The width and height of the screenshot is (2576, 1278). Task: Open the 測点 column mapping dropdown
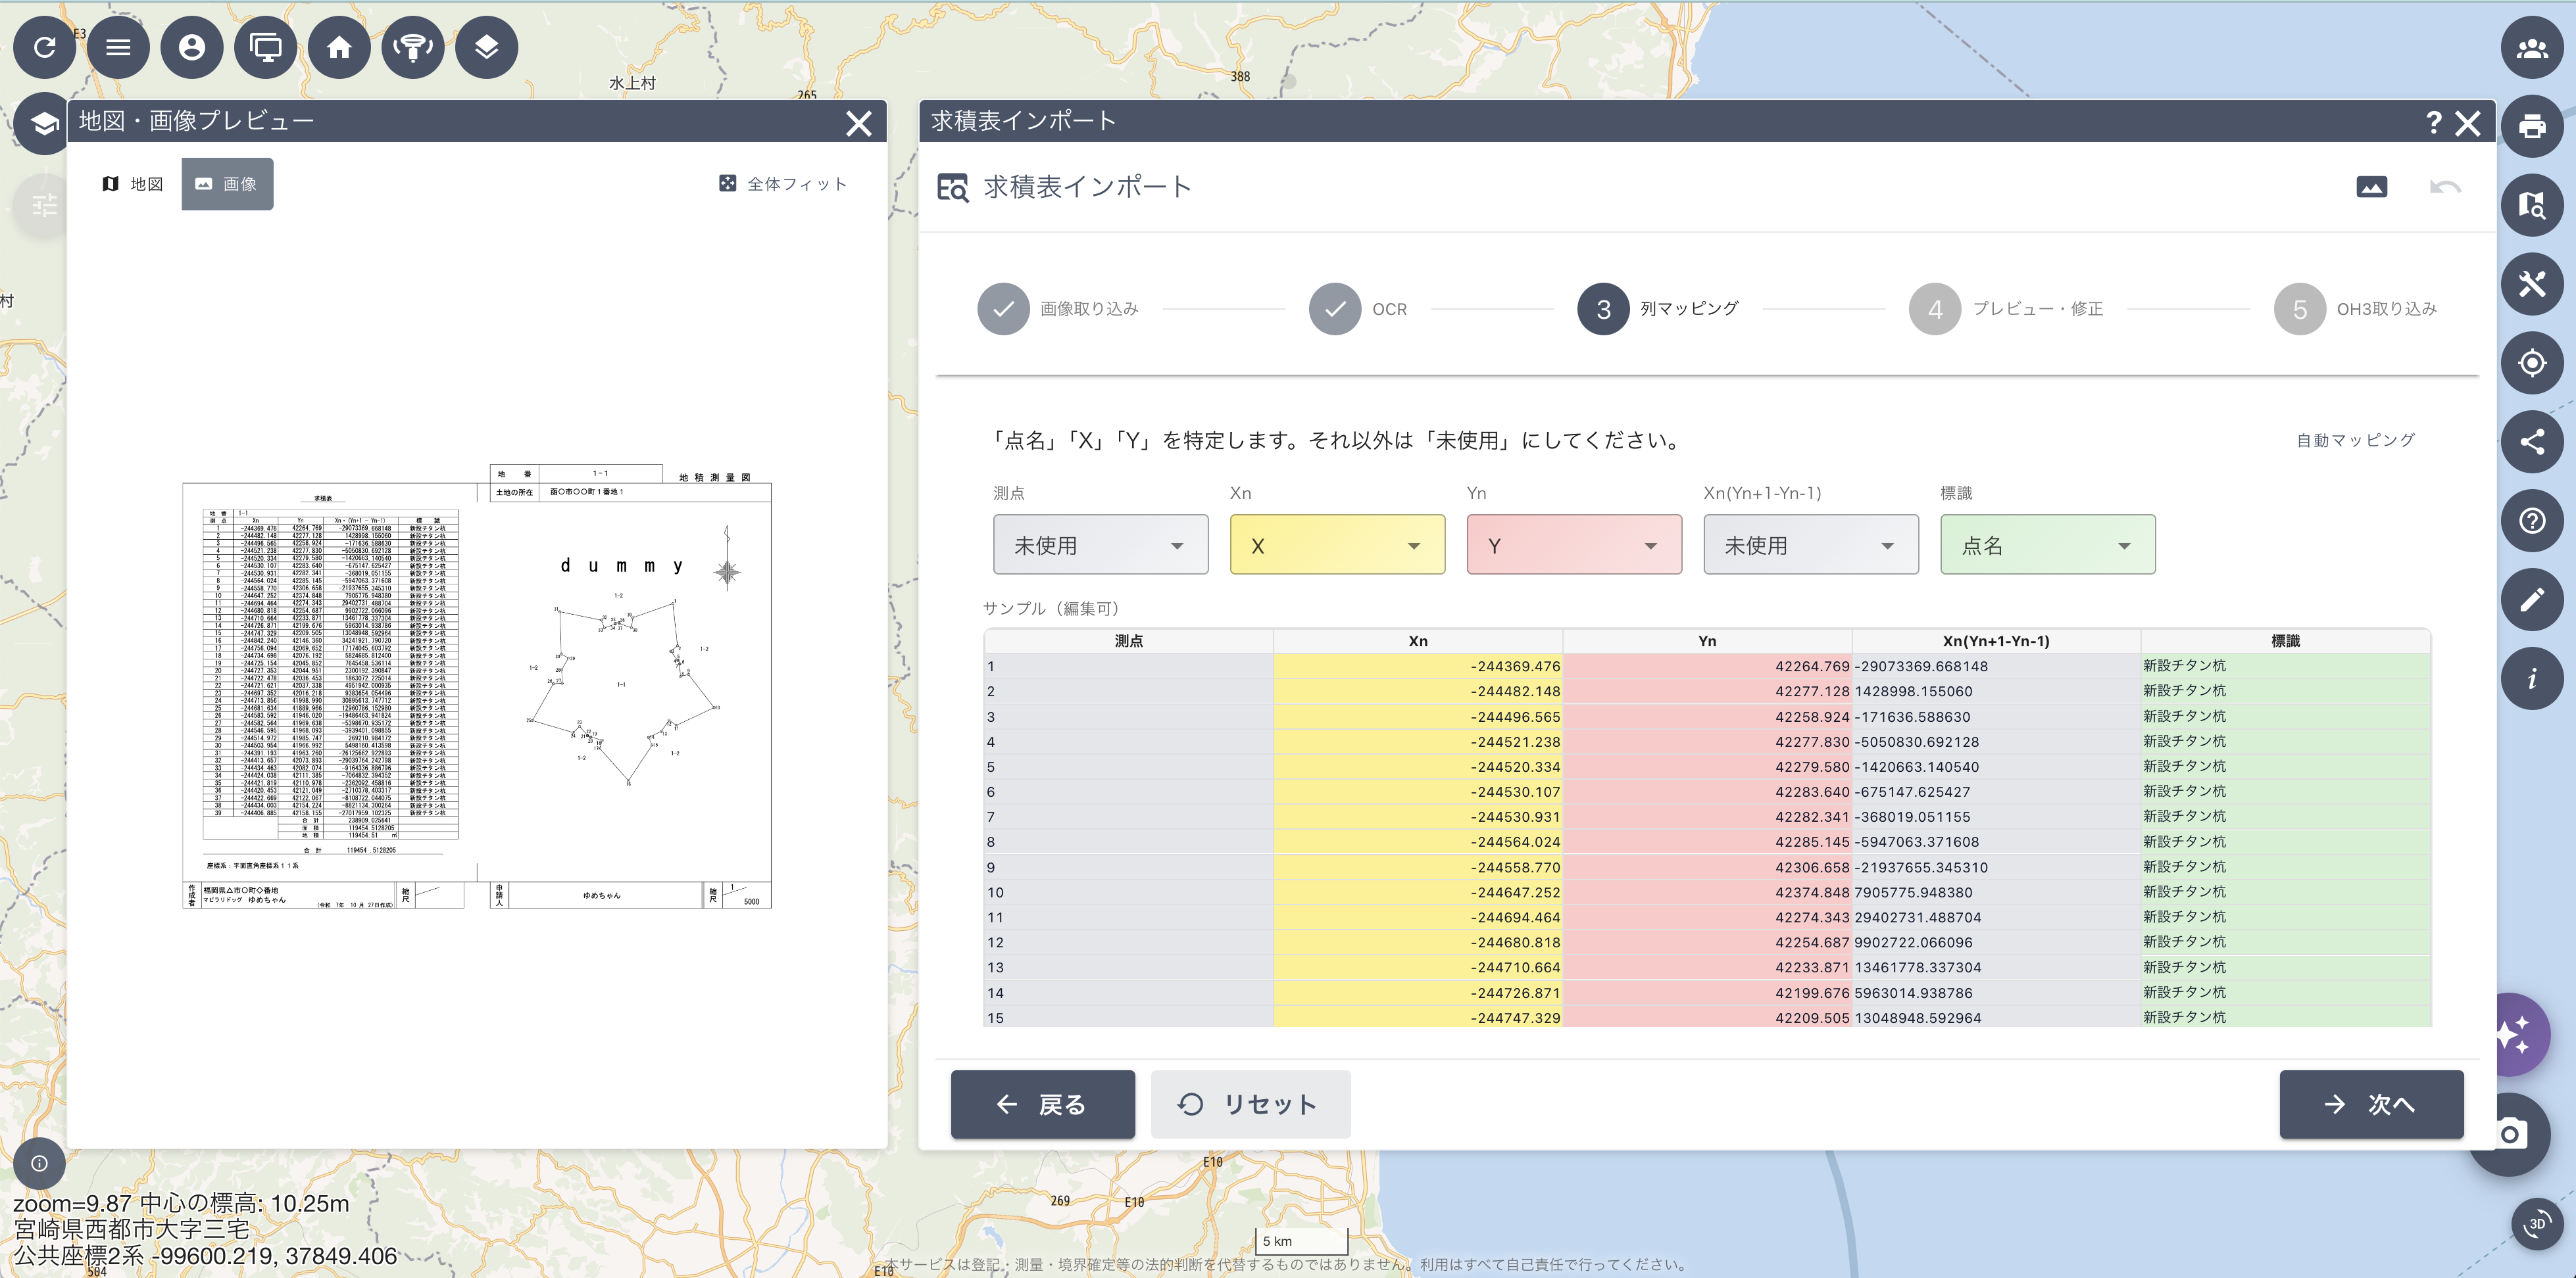1100,544
